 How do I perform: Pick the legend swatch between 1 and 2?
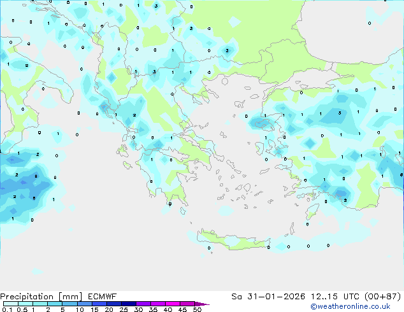click(40, 304)
